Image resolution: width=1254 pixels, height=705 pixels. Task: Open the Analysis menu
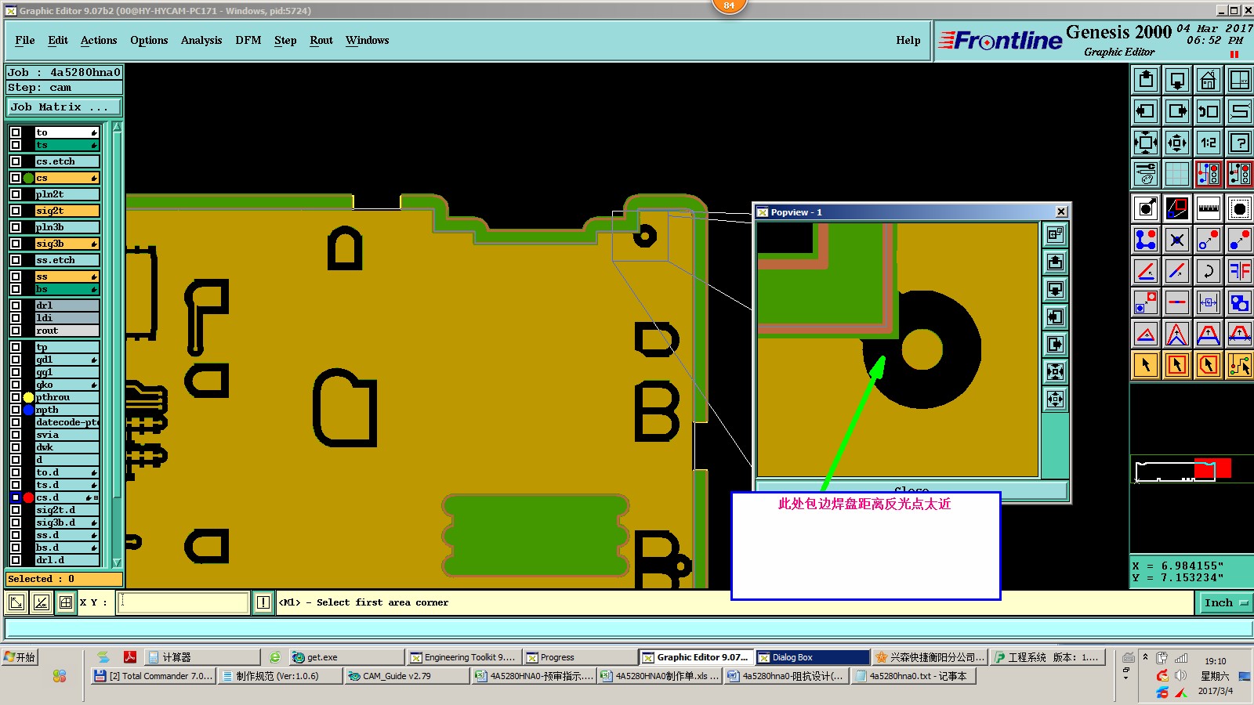[201, 40]
